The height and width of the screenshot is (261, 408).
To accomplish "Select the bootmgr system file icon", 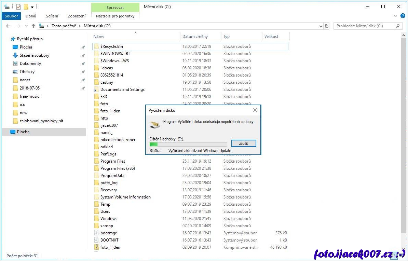I will (97, 233).
